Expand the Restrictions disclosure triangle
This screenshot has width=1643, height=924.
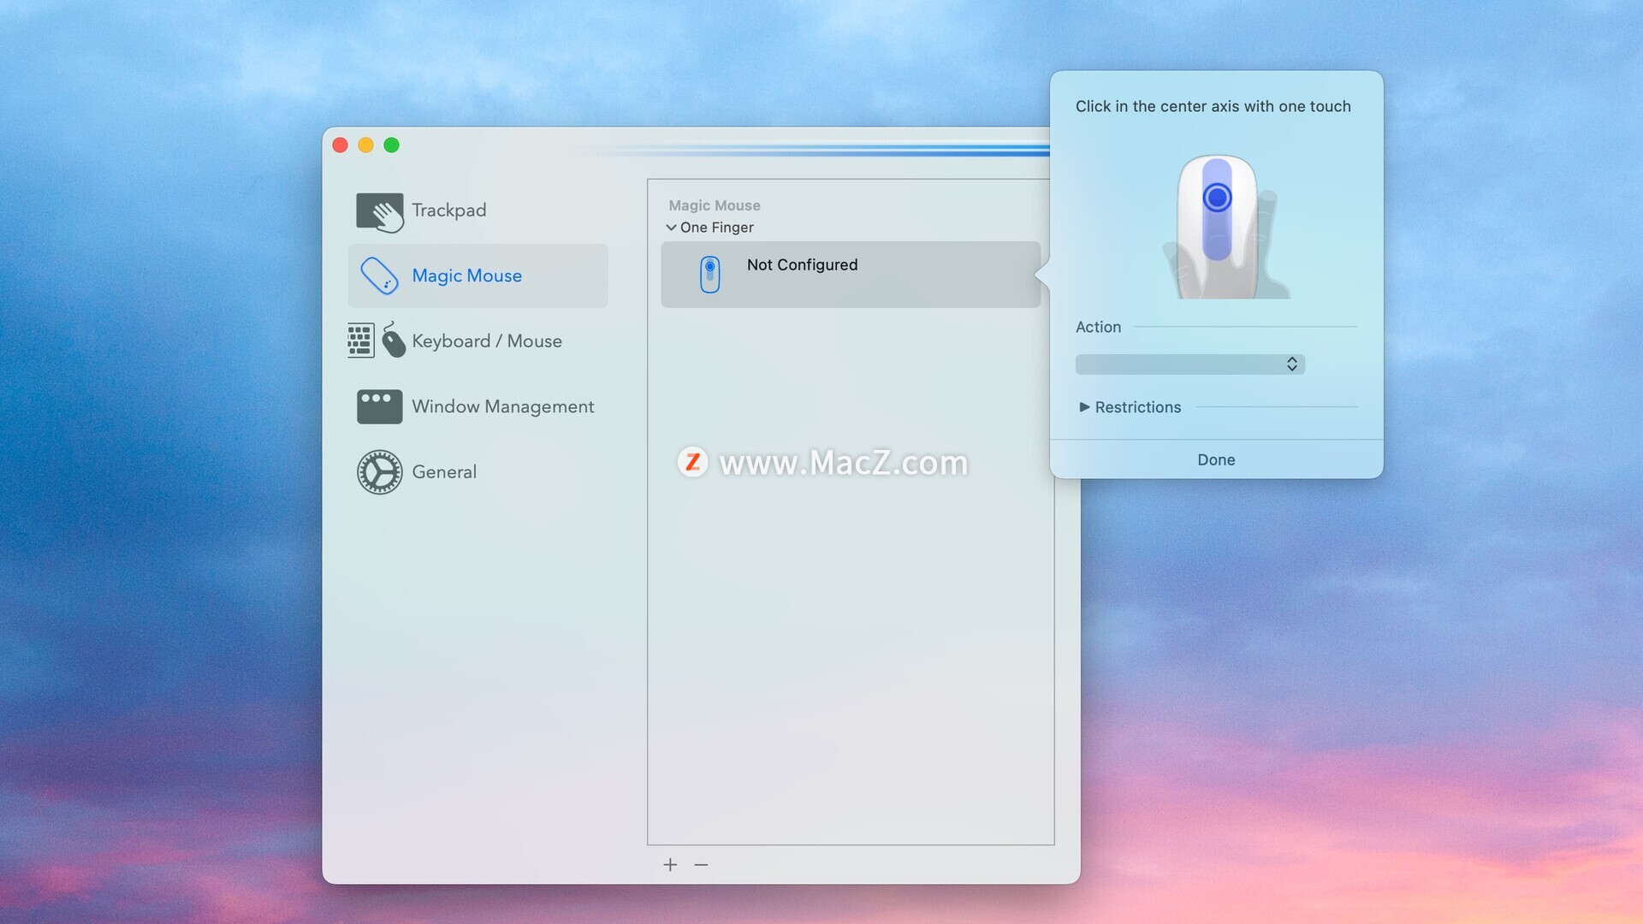[1084, 407]
